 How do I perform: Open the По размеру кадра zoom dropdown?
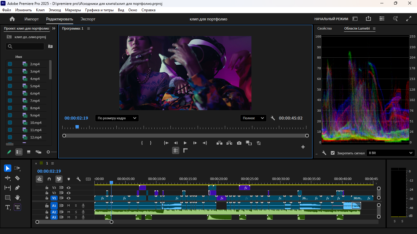click(x=117, y=118)
